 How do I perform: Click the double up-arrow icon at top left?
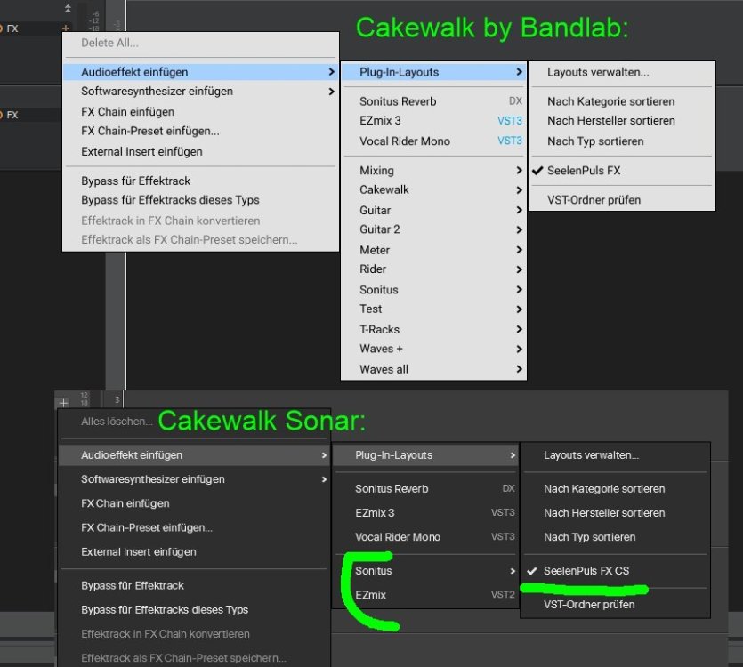pyautogui.click(x=68, y=8)
